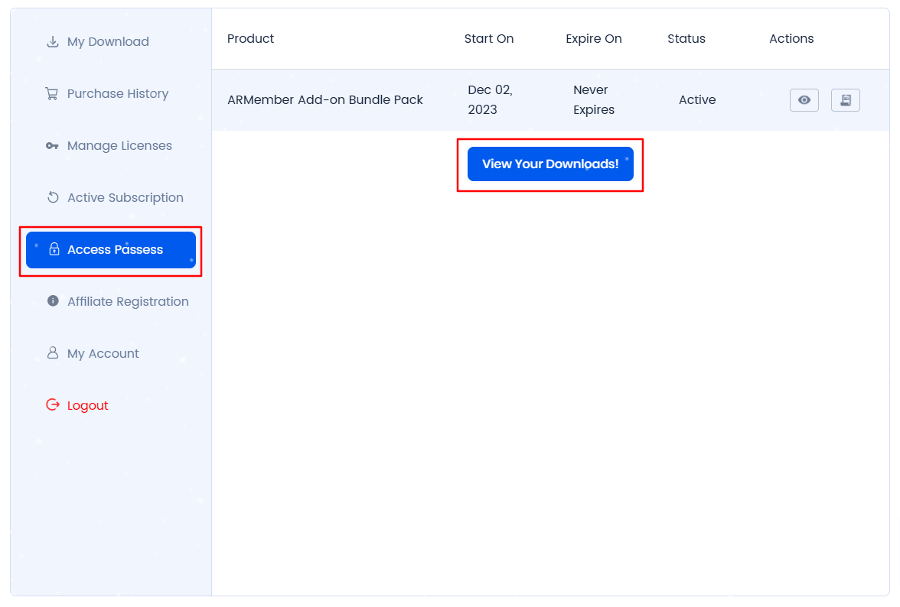900x607 pixels.
Task: Click ARMember Add-on Bundle Pack product name
Action: coord(324,99)
